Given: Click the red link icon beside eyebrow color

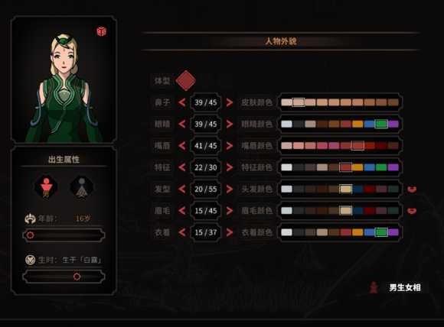Looking at the screenshot, I should coord(412,211).
